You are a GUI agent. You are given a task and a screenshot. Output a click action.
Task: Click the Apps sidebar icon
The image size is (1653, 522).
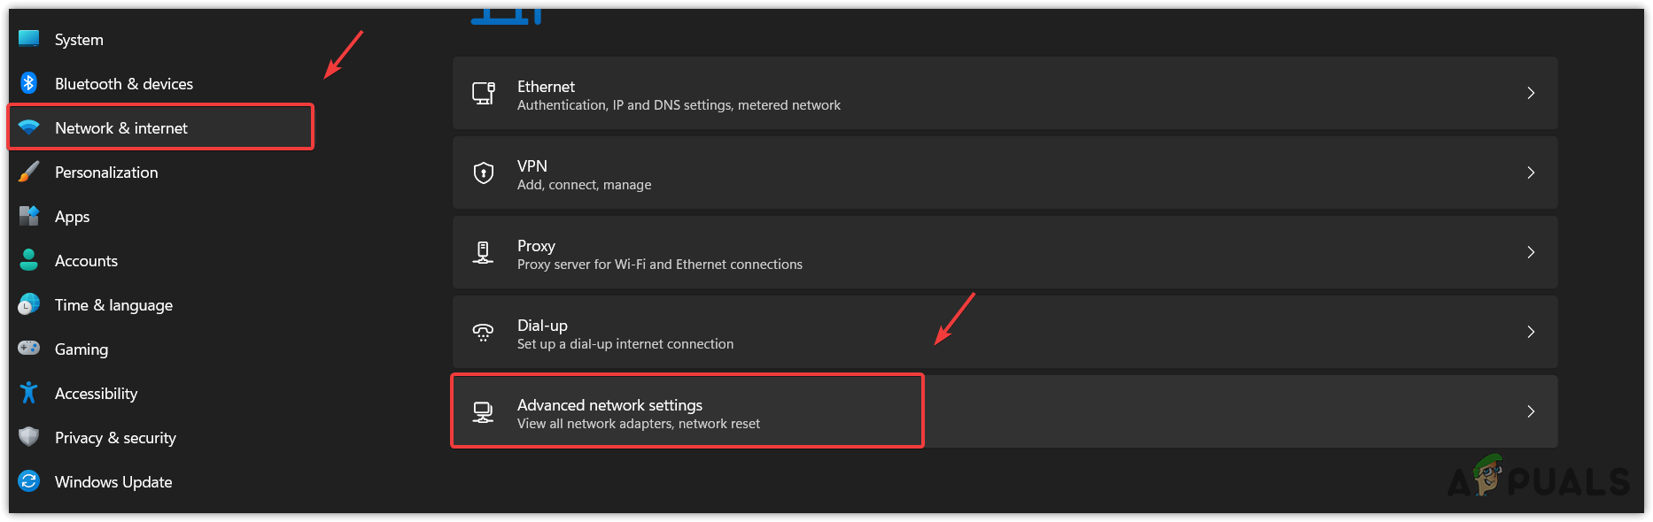28,216
